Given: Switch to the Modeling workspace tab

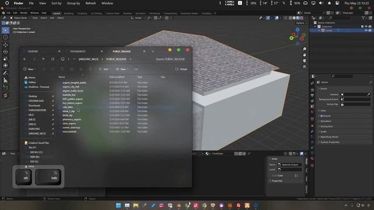Looking at the screenshot, I should tap(69, 13).
